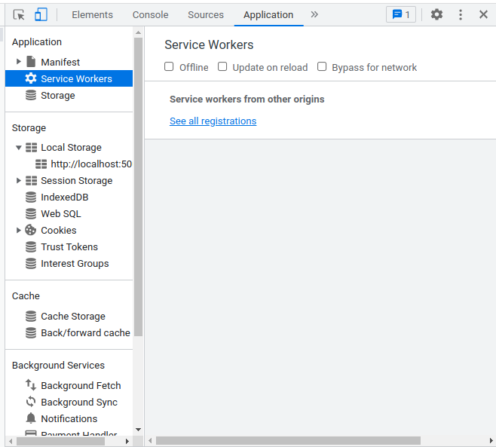This screenshot has width=496, height=447.
Task: Click the inspect element picker icon
Action: point(19,14)
